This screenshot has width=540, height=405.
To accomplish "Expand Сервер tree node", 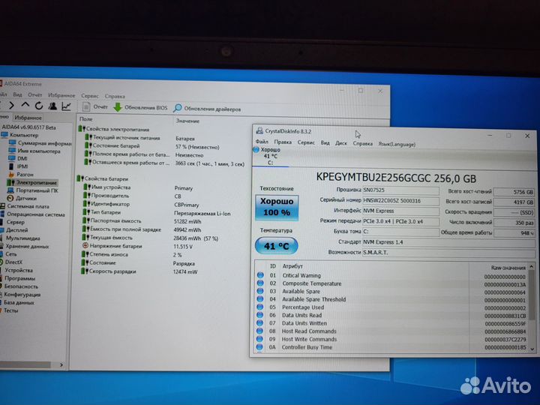I will click(x=13, y=222).
